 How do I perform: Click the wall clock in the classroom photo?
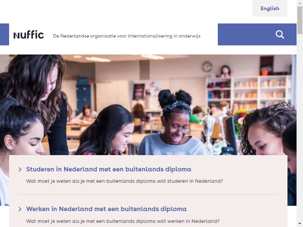(207, 67)
